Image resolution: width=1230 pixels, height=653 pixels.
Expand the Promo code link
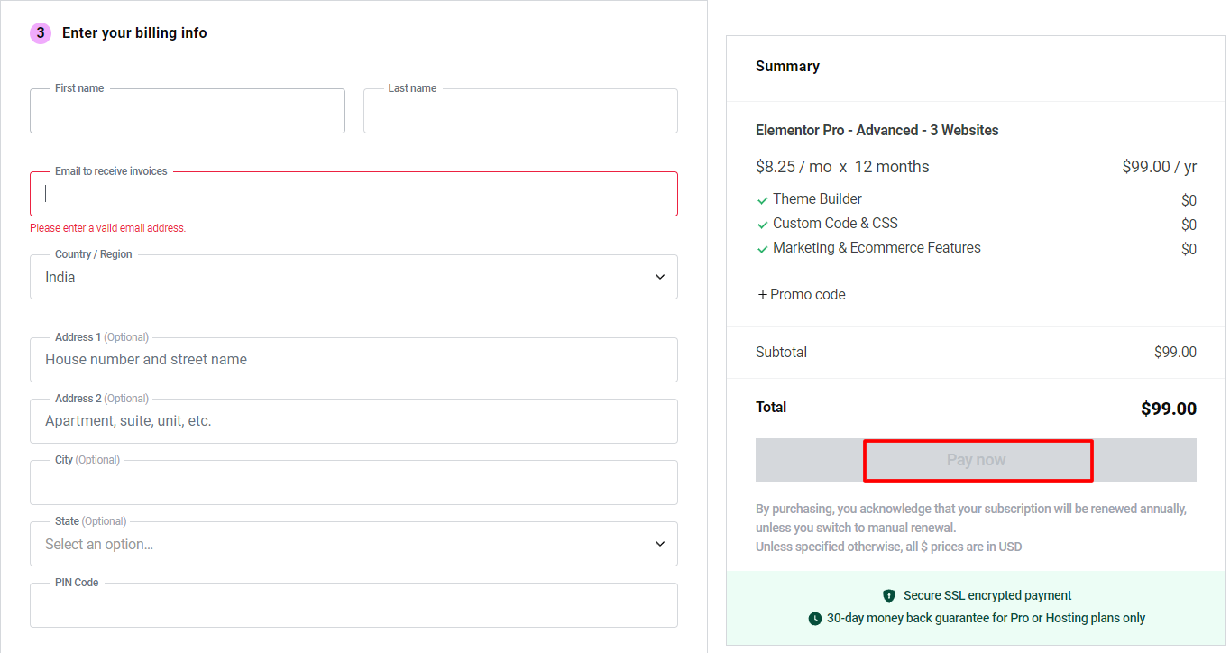[802, 295]
